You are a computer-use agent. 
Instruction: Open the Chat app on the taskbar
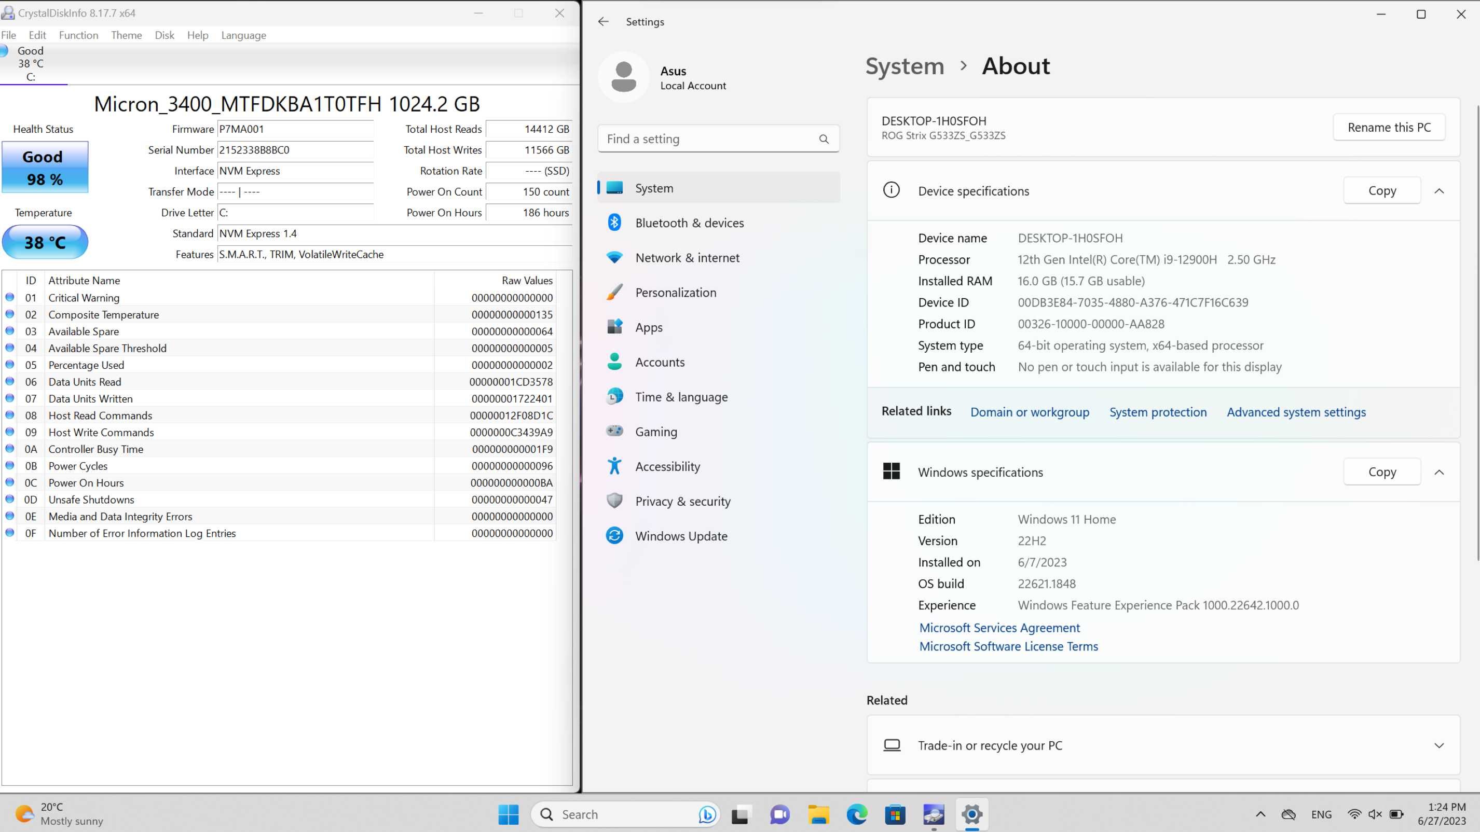click(x=779, y=814)
